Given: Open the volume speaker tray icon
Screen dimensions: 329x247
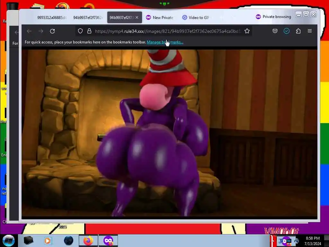Looking at the screenshot, I should click(296, 241).
